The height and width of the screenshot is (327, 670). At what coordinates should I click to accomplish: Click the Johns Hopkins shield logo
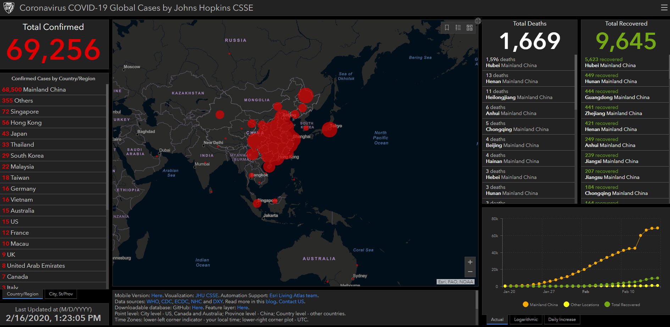9,8
